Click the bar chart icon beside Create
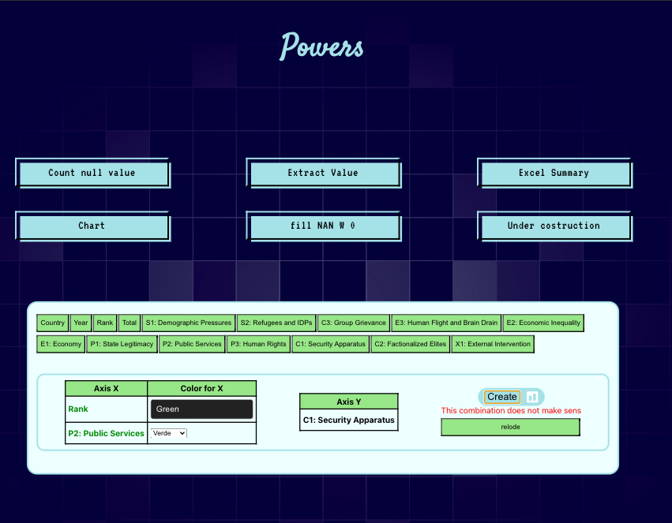This screenshot has height=523, width=672. tap(532, 397)
